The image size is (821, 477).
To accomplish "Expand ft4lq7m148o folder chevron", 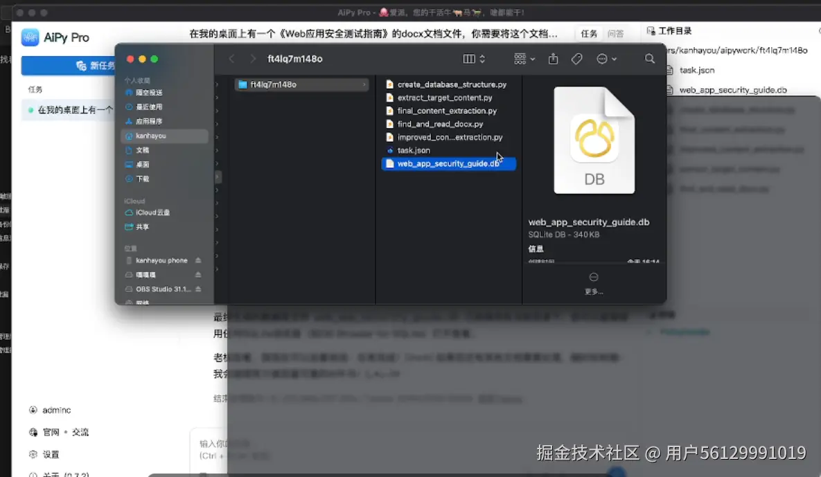I will point(364,84).
